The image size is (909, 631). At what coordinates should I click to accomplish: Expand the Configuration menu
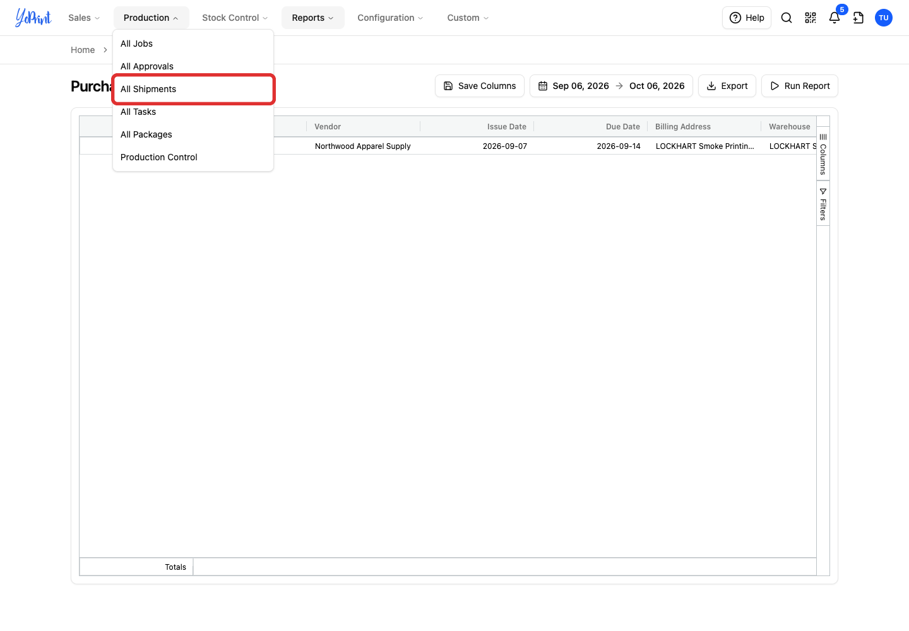pos(390,18)
